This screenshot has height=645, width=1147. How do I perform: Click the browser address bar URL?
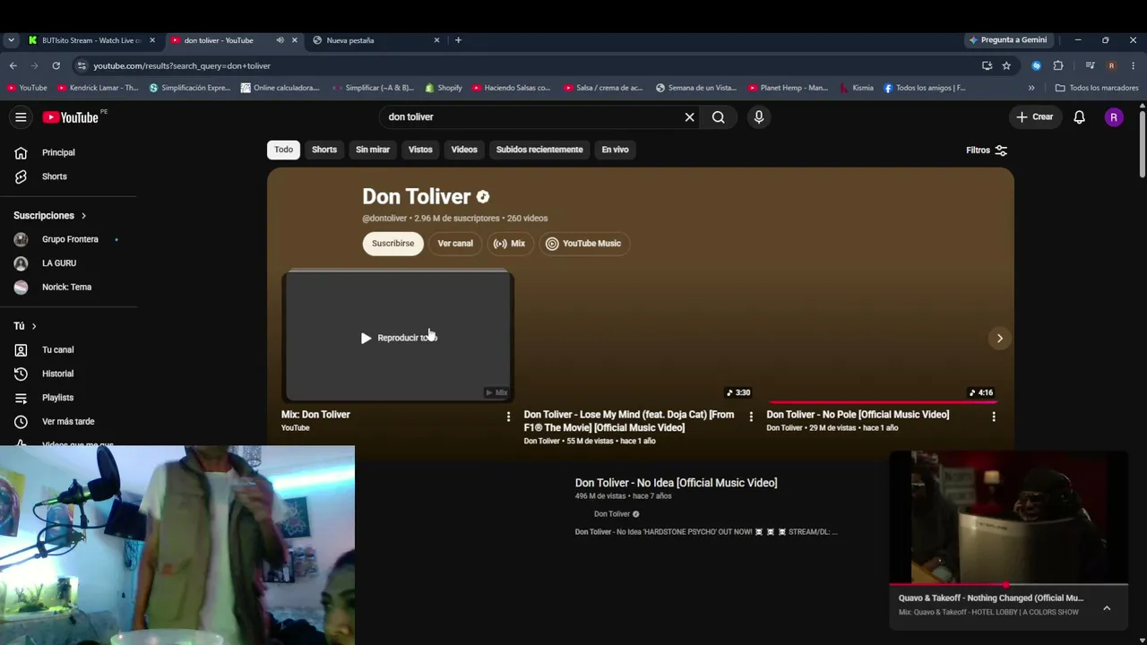click(182, 65)
